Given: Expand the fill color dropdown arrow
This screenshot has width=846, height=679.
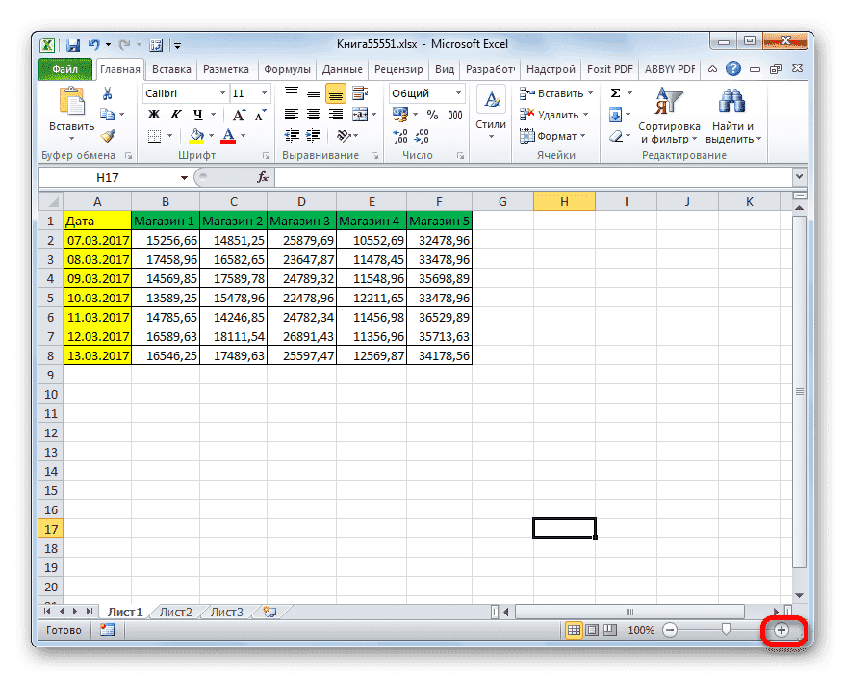Looking at the screenshot, I should click(x=211, y=136).
